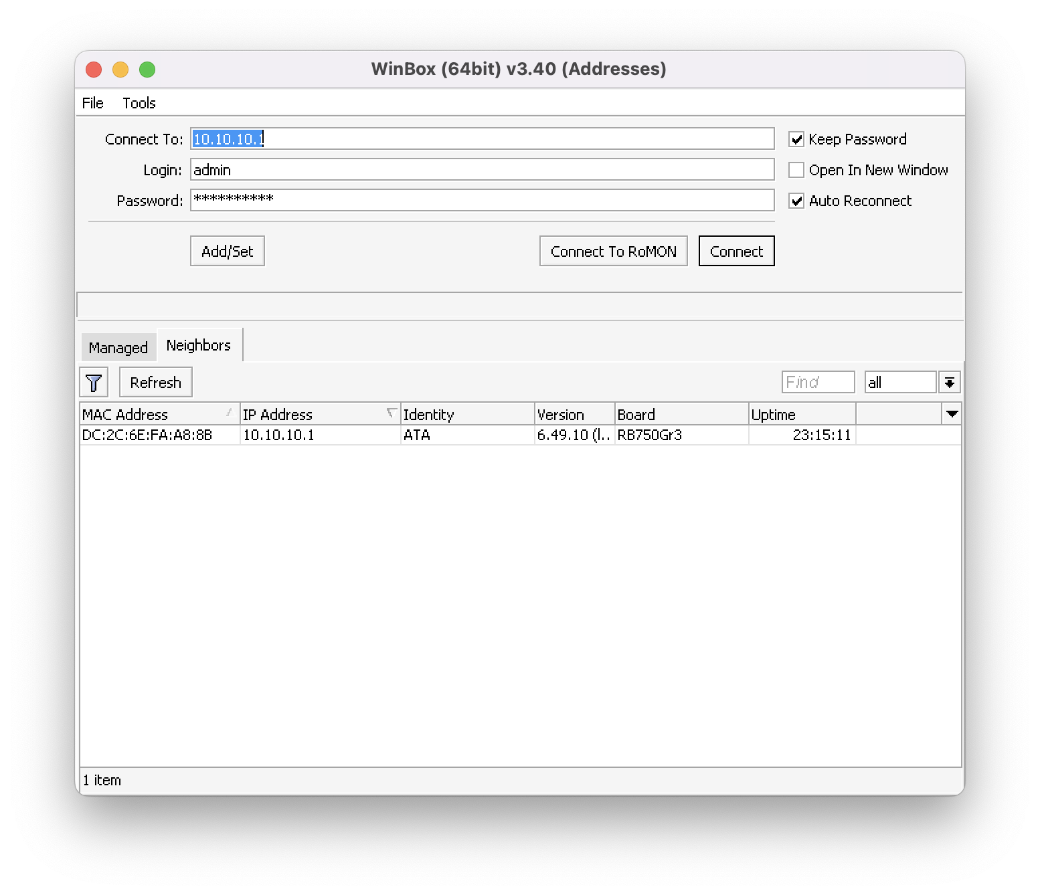Click the Connect button

[736, 251]
